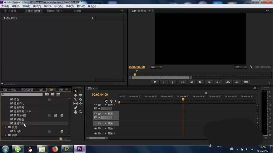The width and height of the screenshot is (273, 153).
Task: Toggle visibility eye of 视频 1 track
Action: [95, 114]
